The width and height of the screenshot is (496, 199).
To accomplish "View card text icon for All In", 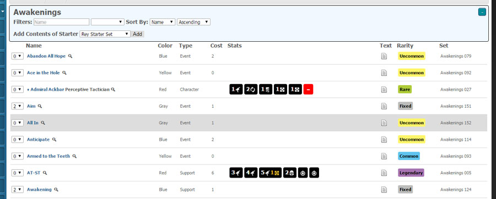I will (384, 123).
